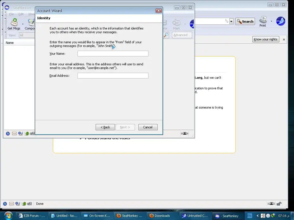Click the Your Name text field
The height and width of the screenshot is (220, 294).
point(113,54)
